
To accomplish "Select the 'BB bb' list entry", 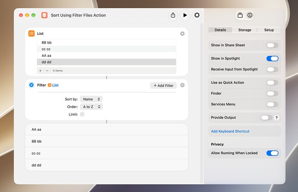I will [107, 43].
